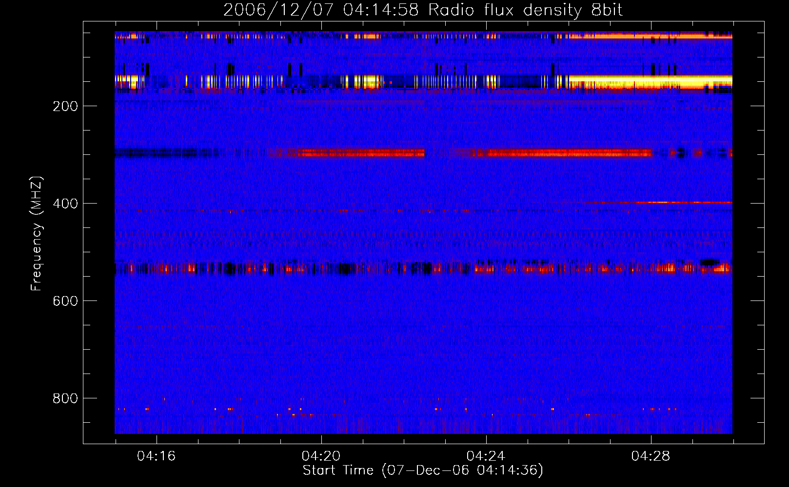Click the 04:20 time tick label

[x=321, y=456]
